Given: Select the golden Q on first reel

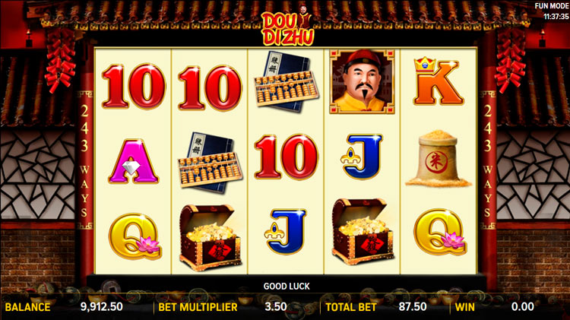Looking at the screenshot, I should pyautogui.click(x=135, y=236).
